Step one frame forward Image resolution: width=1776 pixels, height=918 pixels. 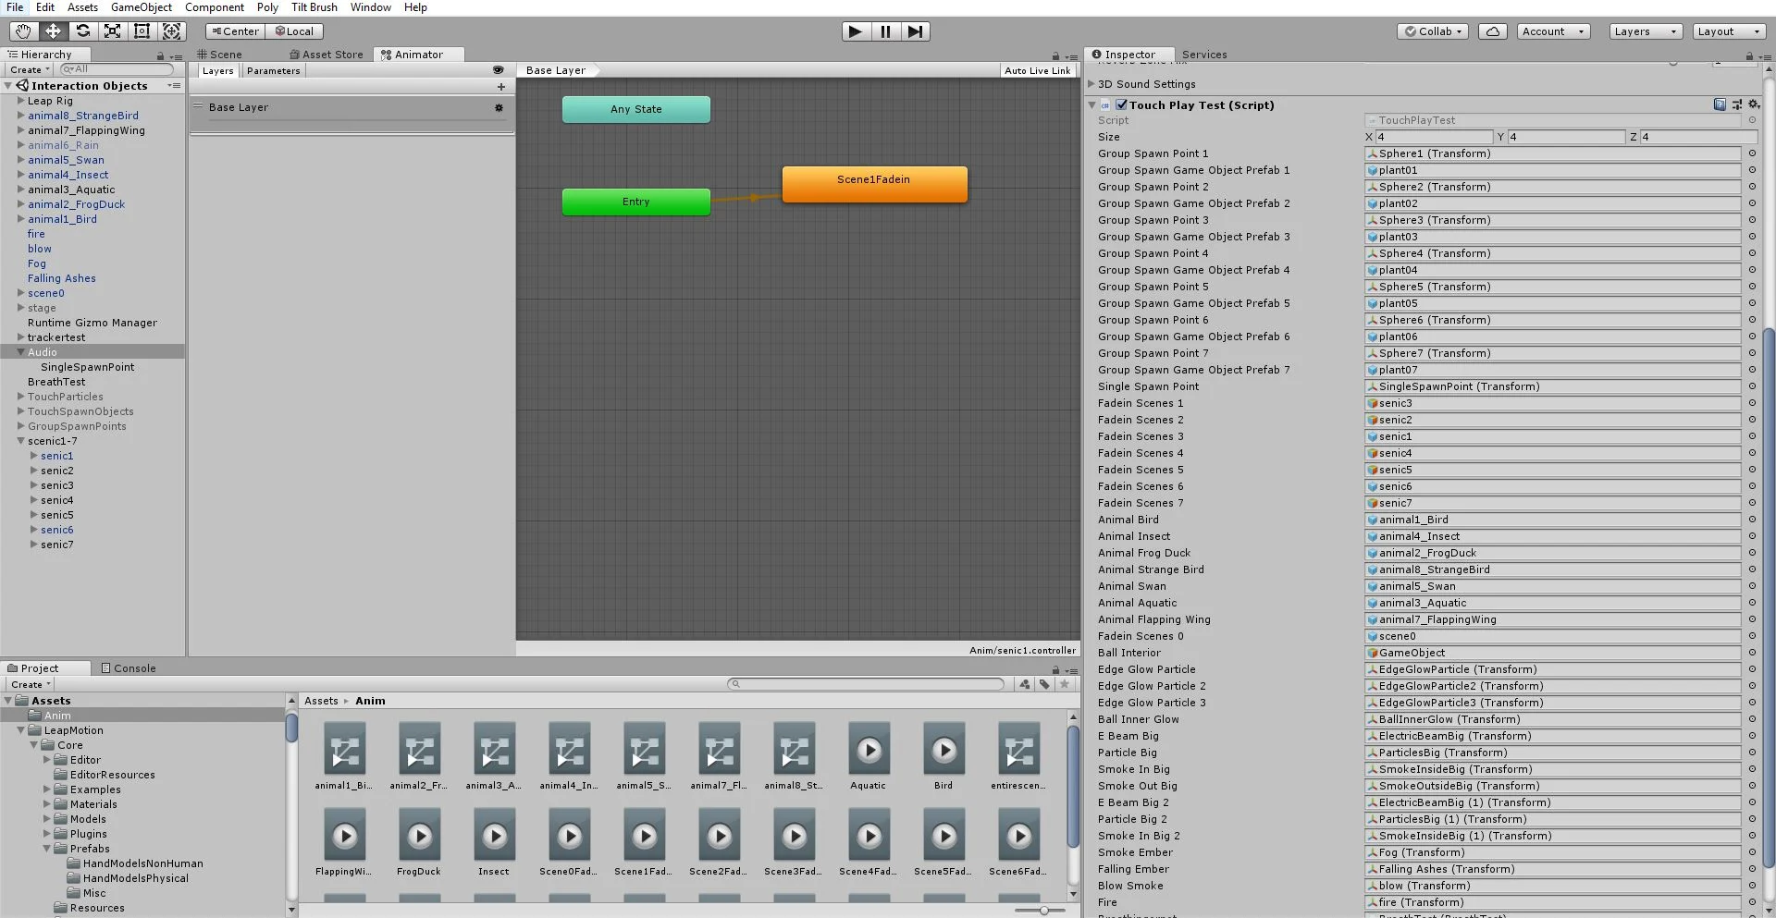(x=915, y=31)
